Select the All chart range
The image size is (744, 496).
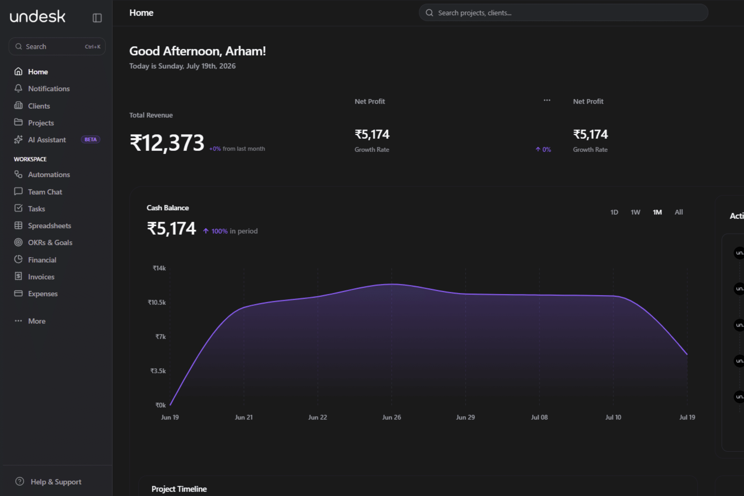pyautogui.click(x=679, y=212)
